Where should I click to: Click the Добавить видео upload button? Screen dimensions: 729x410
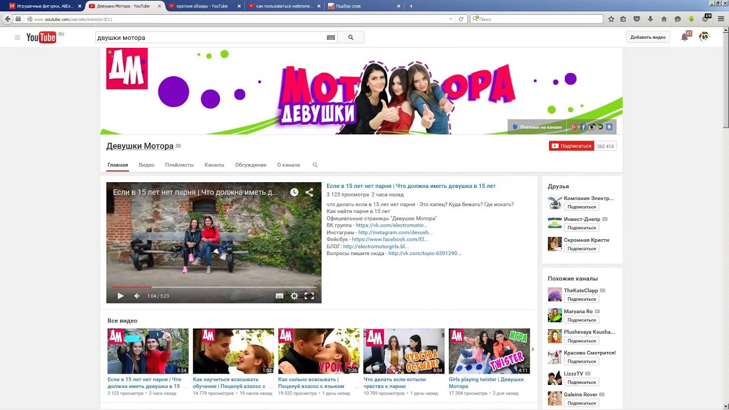click(x=648, y=37)
